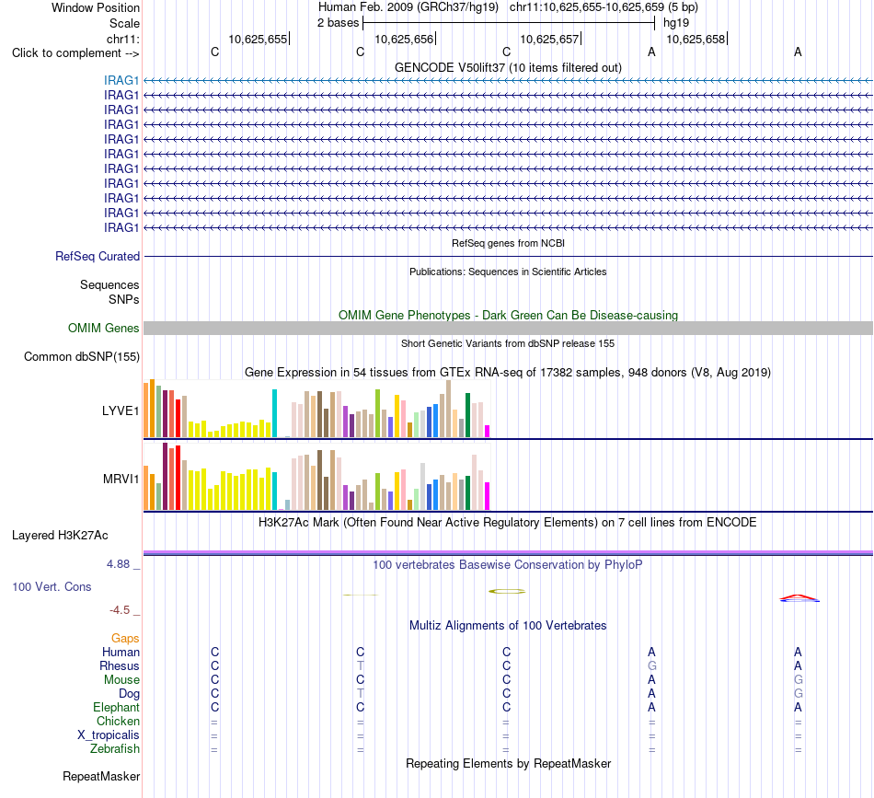Click the Elephant alignment row label
The height and width of the screenshot is (798, 874).
click(116, 707)
